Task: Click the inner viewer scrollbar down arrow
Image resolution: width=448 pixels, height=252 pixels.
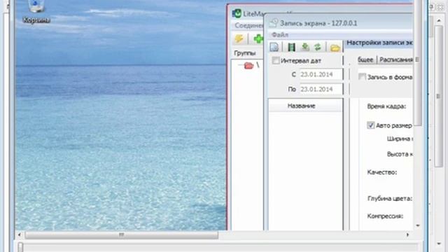Action: [x=418, y=225]
